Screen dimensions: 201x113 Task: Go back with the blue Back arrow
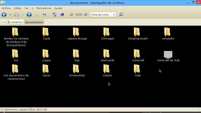pyautogui.click(x=4, y=15)
